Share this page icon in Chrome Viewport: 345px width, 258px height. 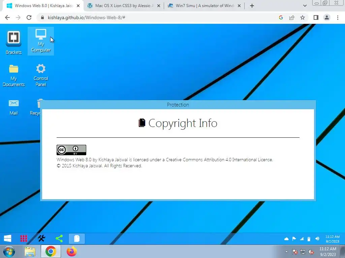tap(292, 17)
